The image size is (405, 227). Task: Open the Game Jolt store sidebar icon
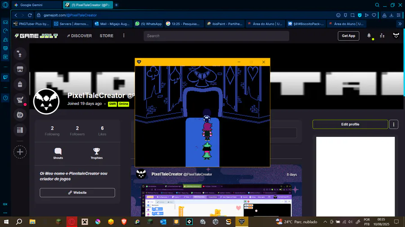[20, 69]
